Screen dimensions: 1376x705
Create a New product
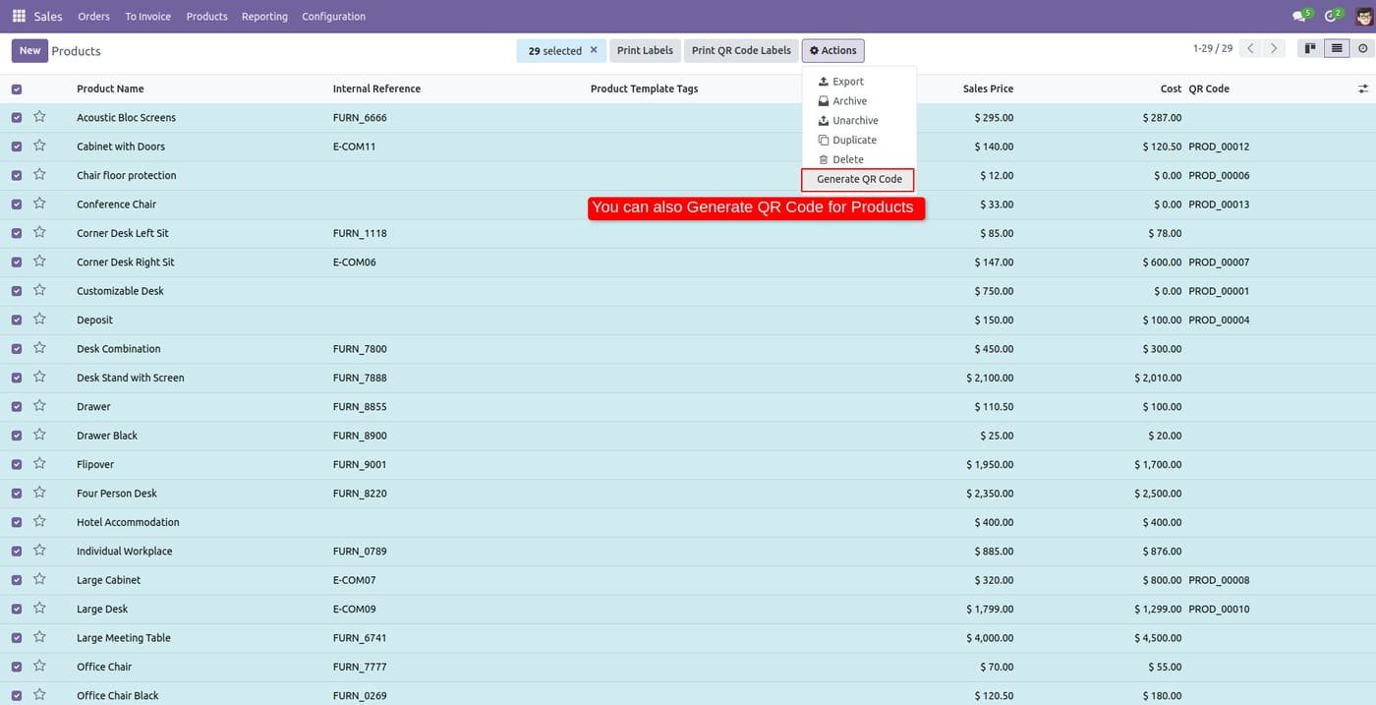pos(29,50)
